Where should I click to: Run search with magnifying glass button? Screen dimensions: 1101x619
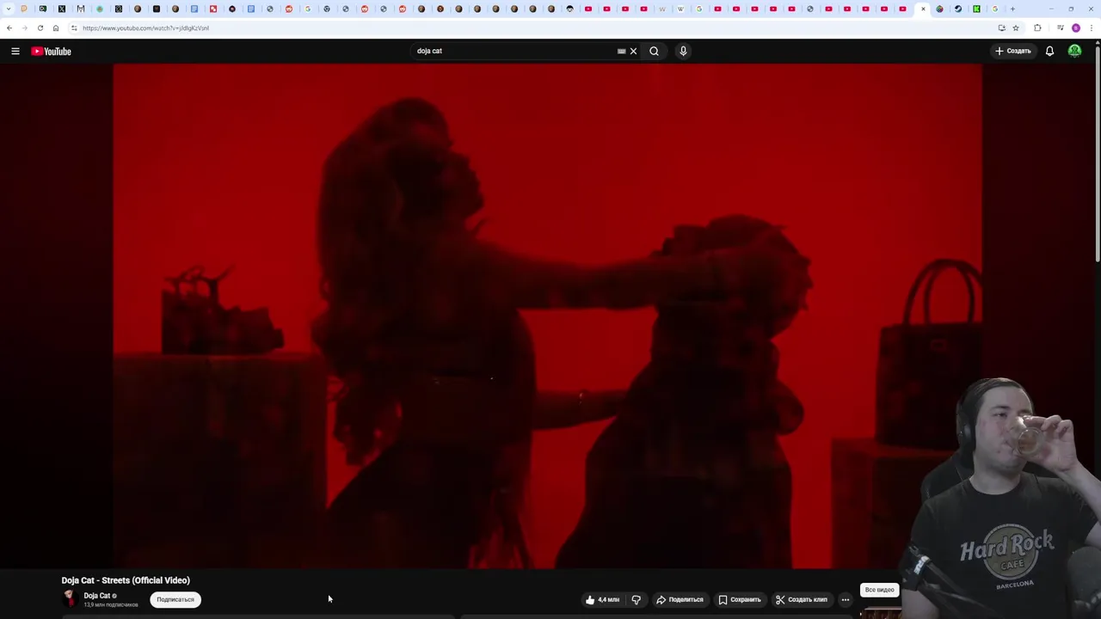[654, 51]
